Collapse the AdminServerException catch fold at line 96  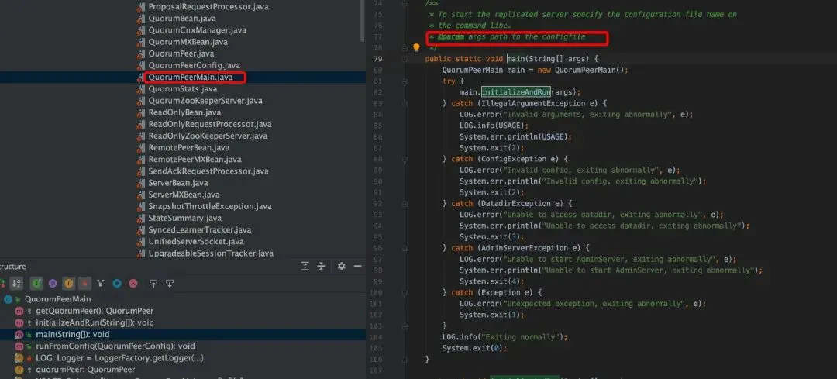405,248
